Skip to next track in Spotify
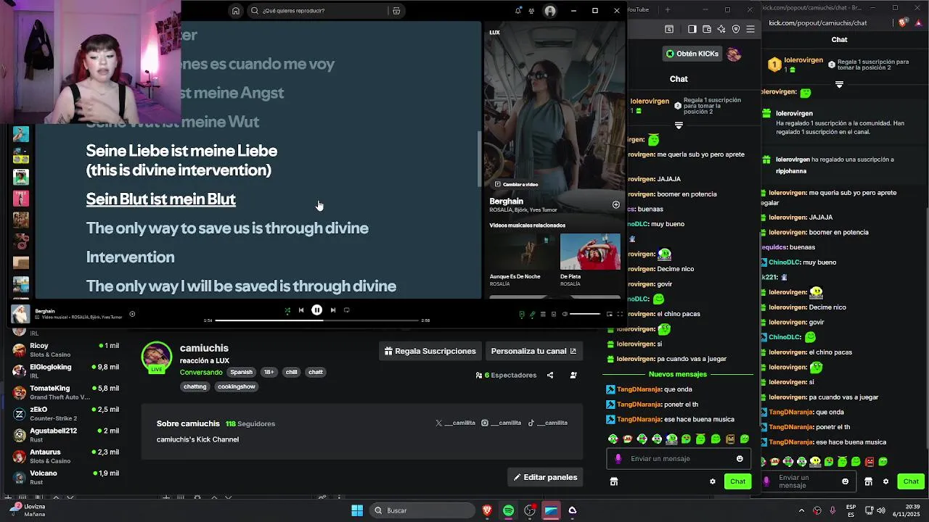Viewport: 929px width, 522px height. (x=333, y=310)
